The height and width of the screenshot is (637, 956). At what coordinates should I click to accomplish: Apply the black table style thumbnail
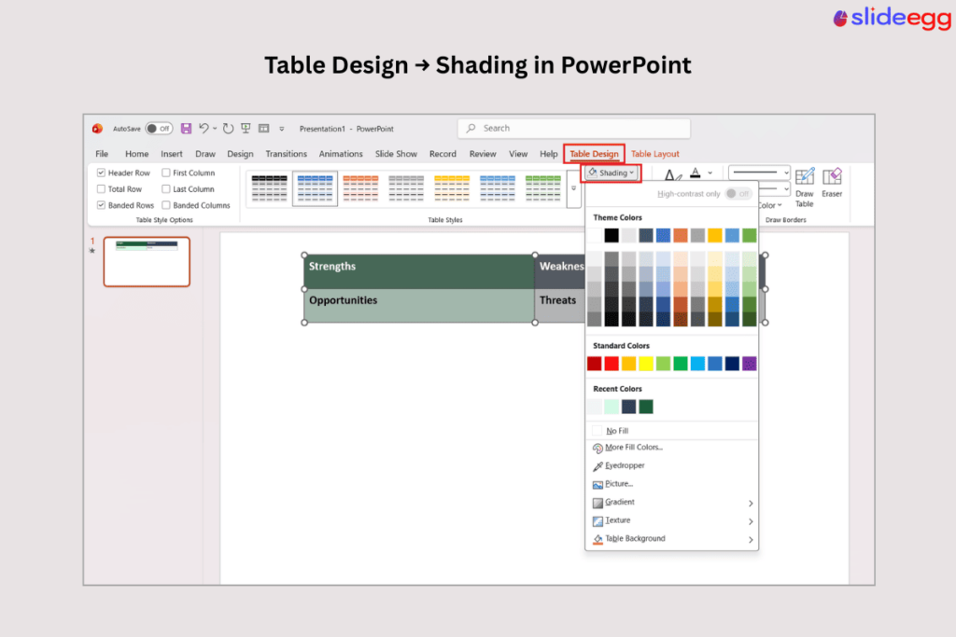pos(270,188)
